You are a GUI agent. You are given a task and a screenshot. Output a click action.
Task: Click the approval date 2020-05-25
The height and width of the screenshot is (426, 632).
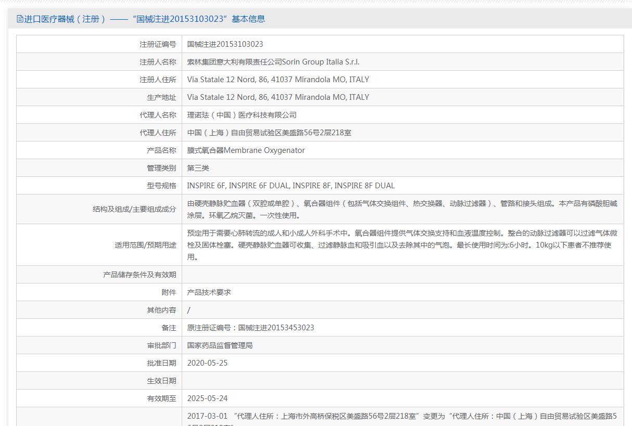pyautogui.click(x=207, y=363)
